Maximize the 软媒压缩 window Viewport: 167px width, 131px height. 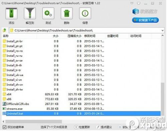pyautogui.click(x=153, y=3)
